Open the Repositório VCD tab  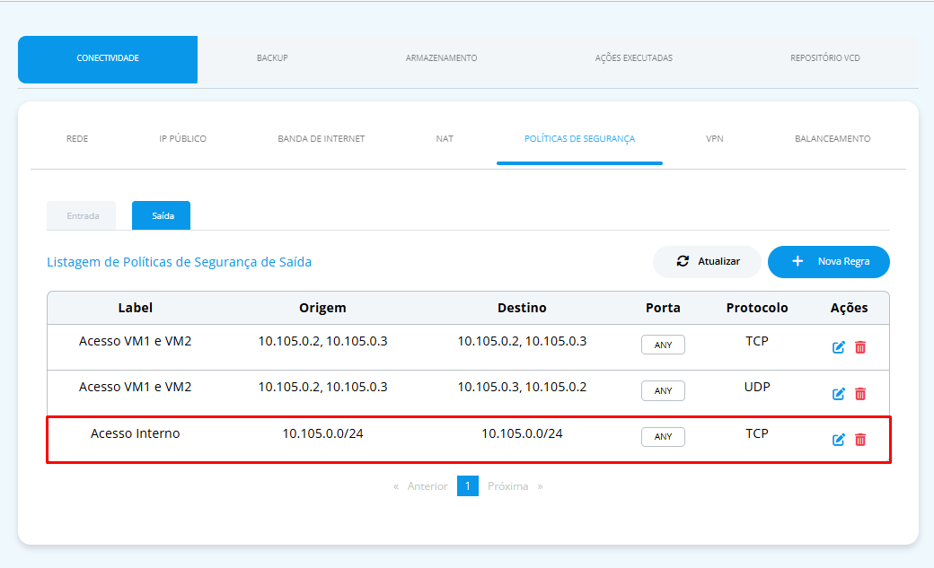click(825, 58)
